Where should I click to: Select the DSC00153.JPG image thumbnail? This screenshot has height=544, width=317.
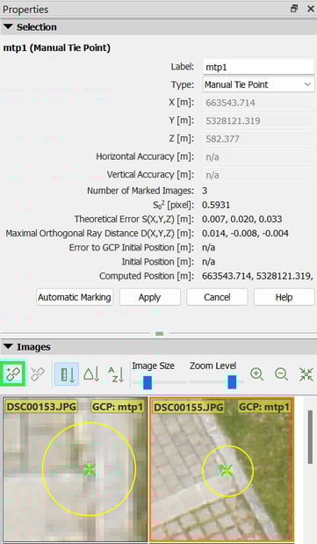pyautogui.click(x=76, y=469)
